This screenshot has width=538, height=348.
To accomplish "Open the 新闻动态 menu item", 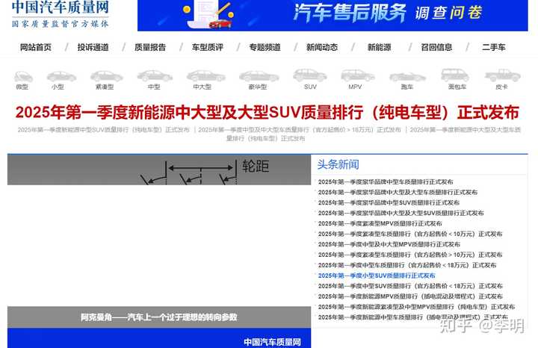I will [x=322, y=47].
